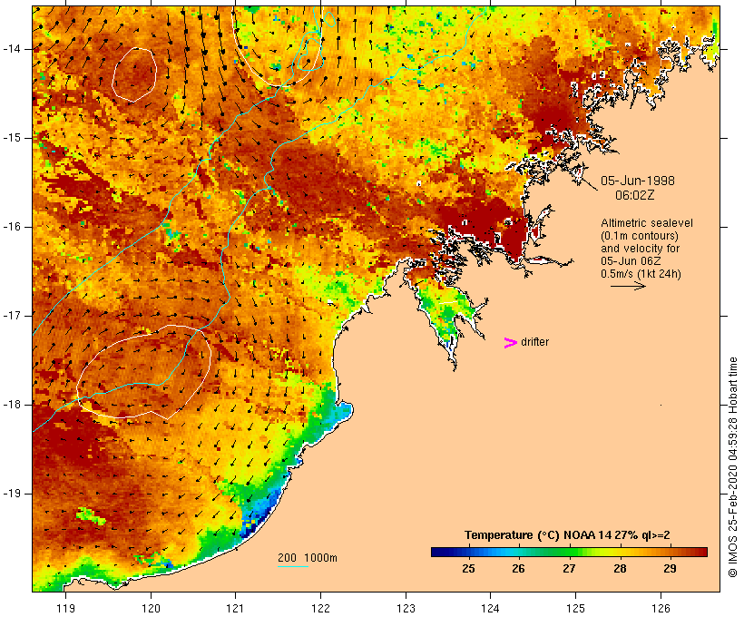
Task: Click the longitude axis label "119"
Action: click(x=65, y=608)
